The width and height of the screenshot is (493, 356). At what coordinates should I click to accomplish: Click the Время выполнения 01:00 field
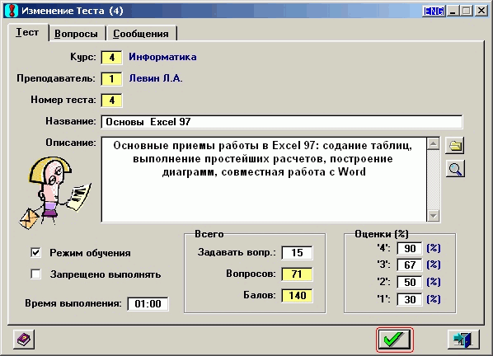(148, 304)
